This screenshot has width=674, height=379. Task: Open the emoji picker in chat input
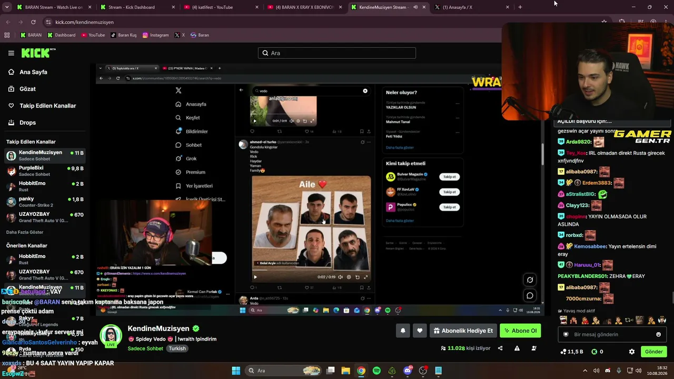[x=658, y=334]
